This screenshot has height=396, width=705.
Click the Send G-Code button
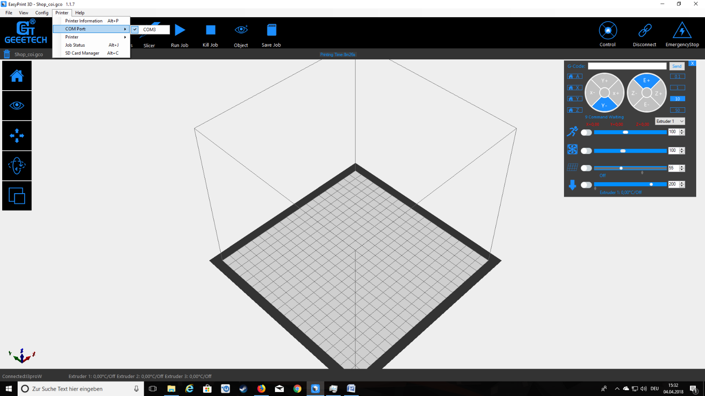tap(677, 66)
